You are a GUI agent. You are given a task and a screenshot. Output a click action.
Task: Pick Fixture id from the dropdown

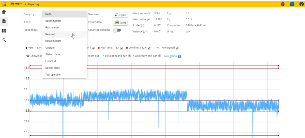coord(65,61)
